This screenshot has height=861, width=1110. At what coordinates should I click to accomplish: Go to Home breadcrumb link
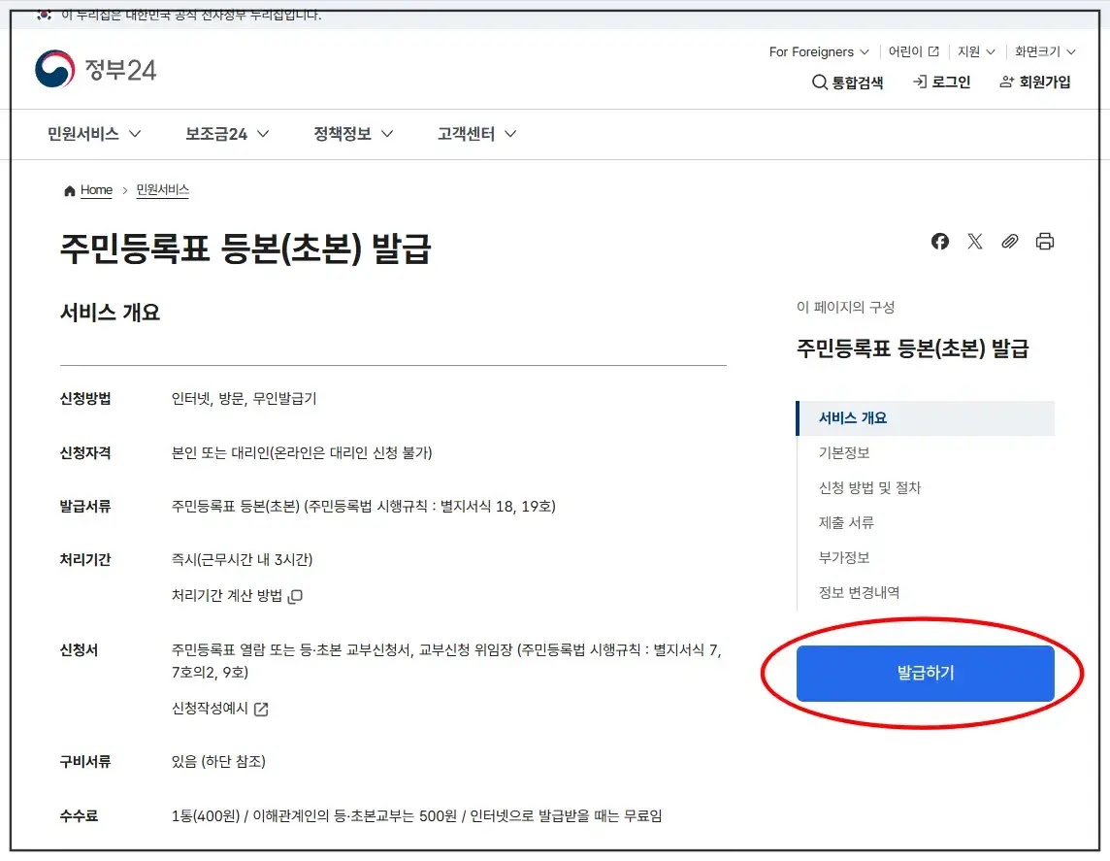[96, 190]
